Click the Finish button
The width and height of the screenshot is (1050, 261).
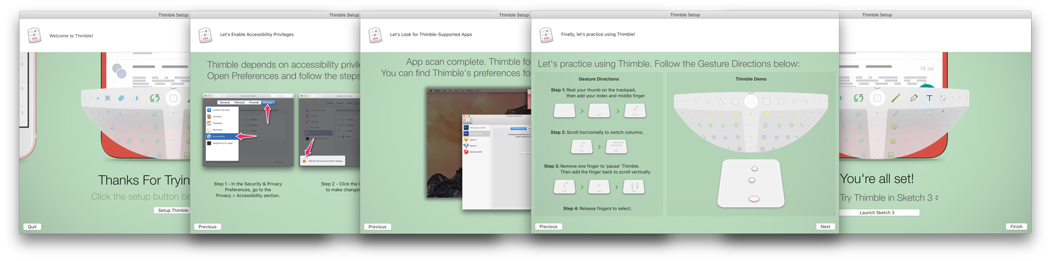(x=1016, y=226)
